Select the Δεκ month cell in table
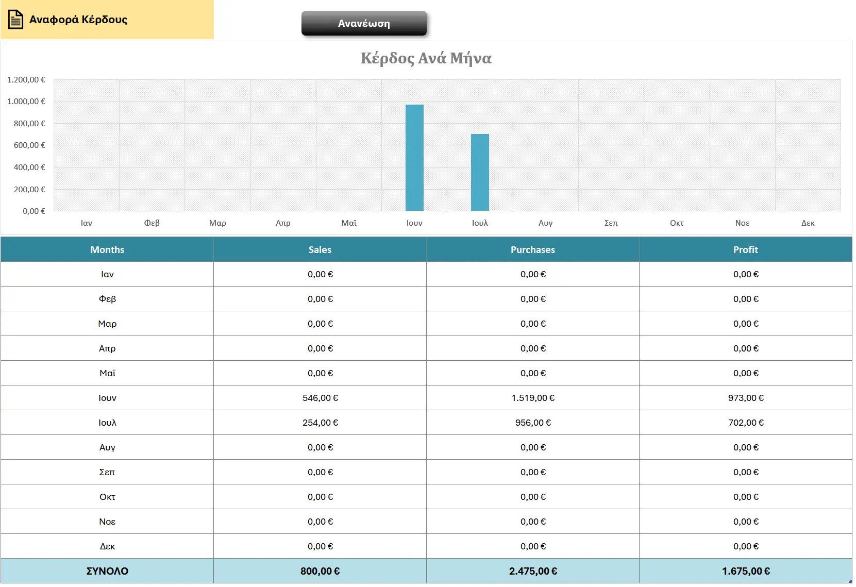The width and height of the screenshot is (856, 587). pos(107,546)
